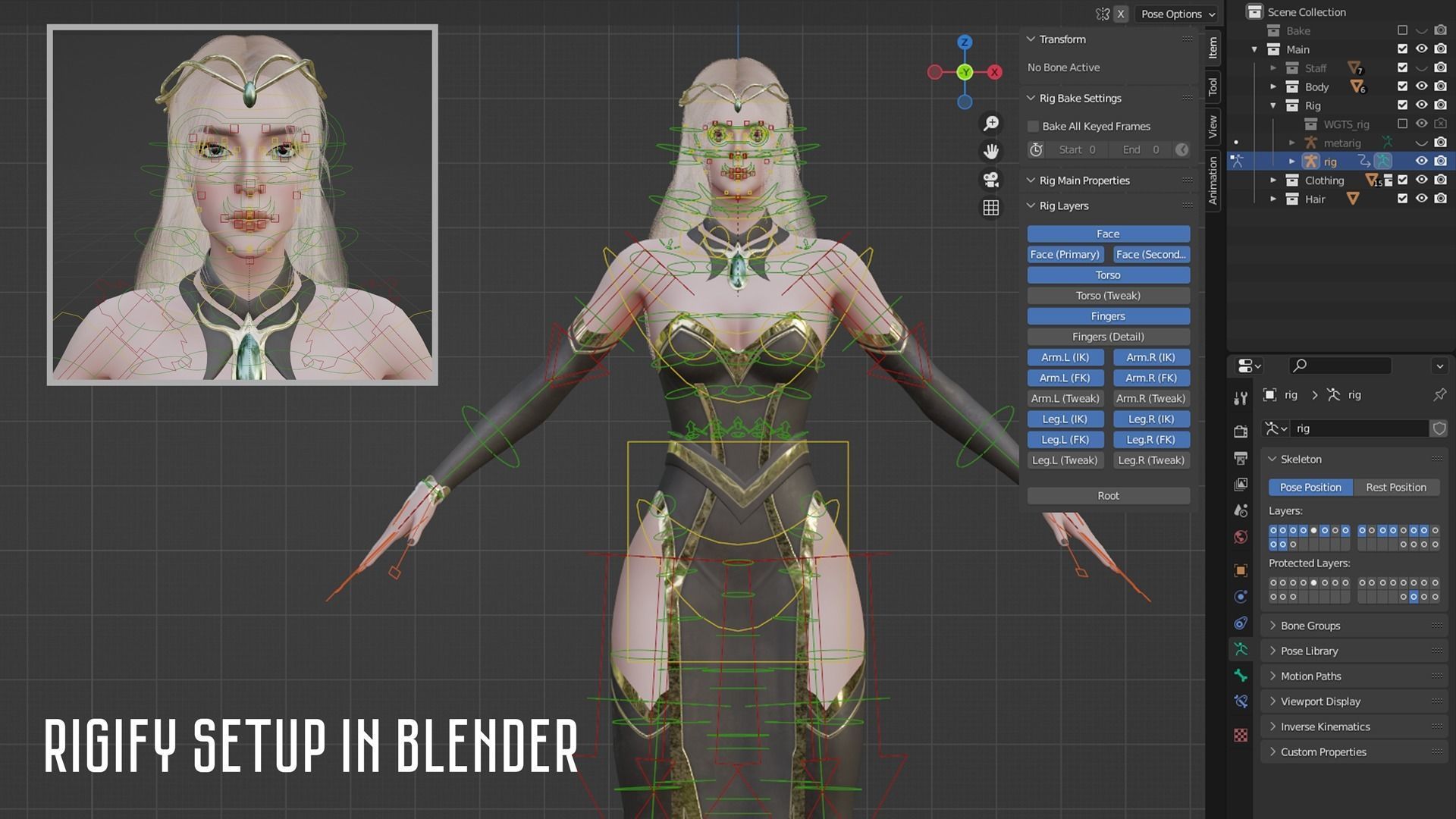This screenshot has height=819, width=1456.
Task: Open the Output properties tab icon
Action: click(x=1241, y=458)
